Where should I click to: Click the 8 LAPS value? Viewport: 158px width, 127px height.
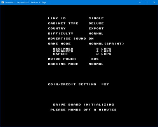pyautogui.click(x=104, y=49)
